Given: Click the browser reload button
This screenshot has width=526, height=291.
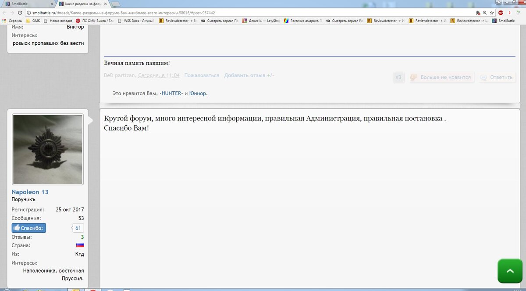Looking at the screenshot, I should (x=20, y=13).
